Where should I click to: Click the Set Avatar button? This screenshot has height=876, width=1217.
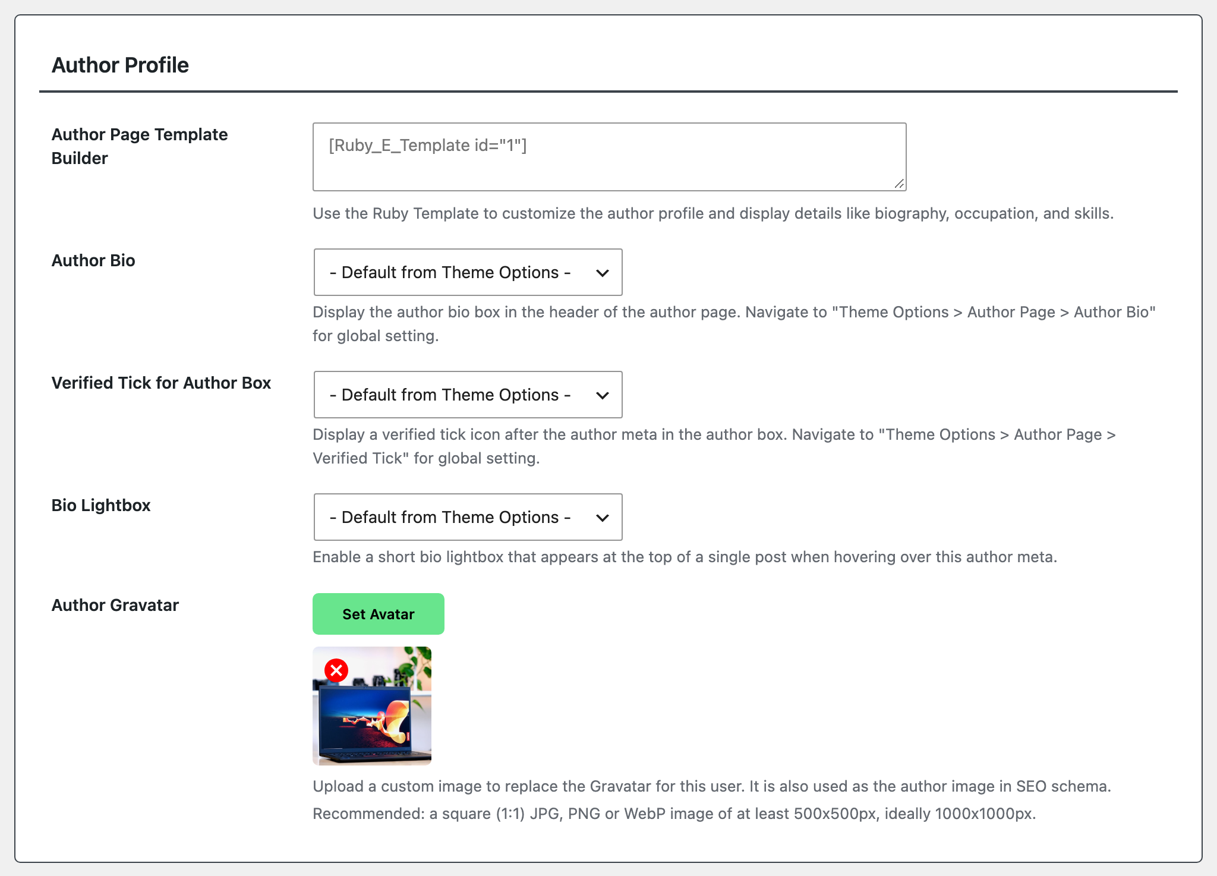click(x=379, y=614)
